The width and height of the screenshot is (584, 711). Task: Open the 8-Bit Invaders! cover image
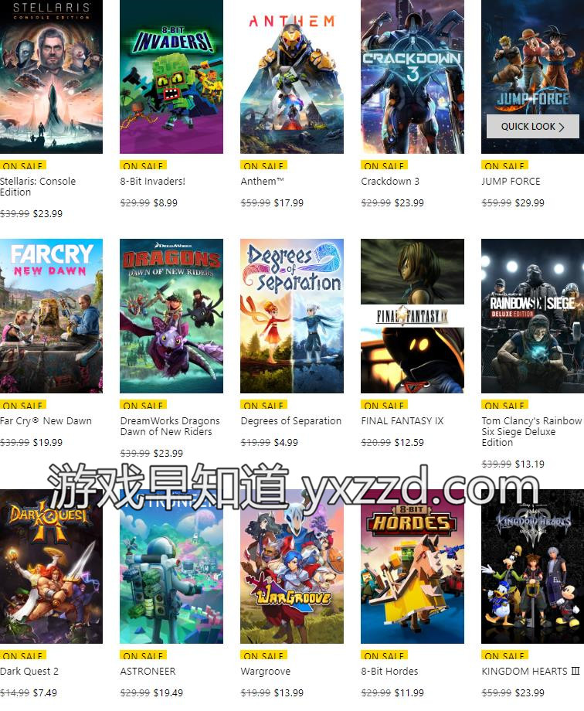click(171, 77)
